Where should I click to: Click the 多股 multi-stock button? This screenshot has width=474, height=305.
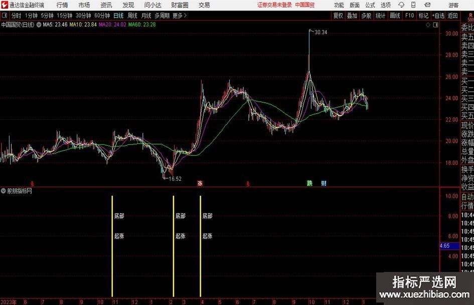coord(366,16)
